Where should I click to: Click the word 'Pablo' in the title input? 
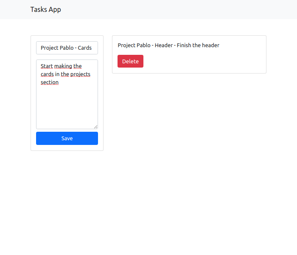pyautogui.click(x=66, y=48)
